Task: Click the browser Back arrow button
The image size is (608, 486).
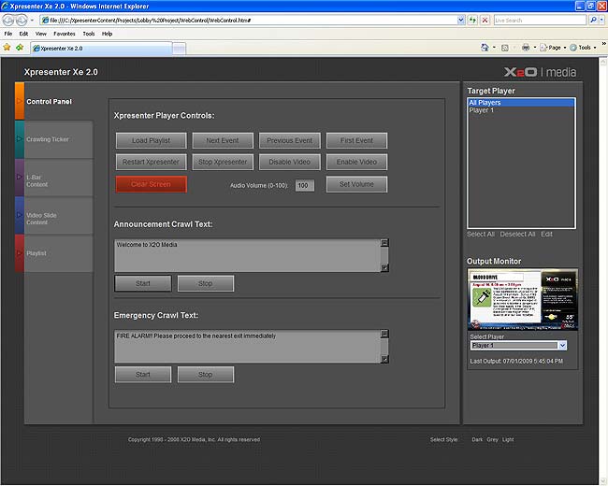Action: pyautogui.click(x=9, y=20)
